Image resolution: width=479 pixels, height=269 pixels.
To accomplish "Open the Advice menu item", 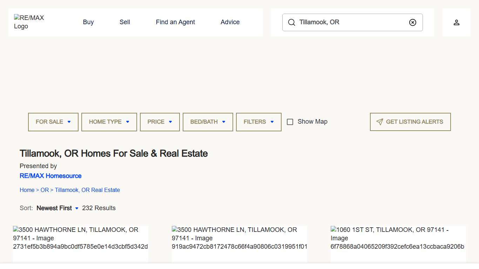I will click(230, 22).
